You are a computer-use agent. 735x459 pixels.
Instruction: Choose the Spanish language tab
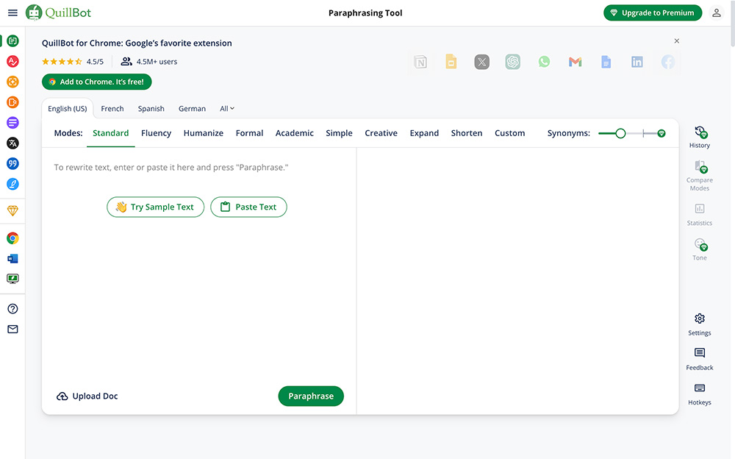(151, 109)
